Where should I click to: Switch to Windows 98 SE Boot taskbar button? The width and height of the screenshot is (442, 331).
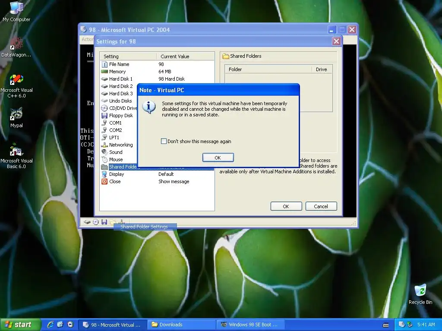click(251, 325)
